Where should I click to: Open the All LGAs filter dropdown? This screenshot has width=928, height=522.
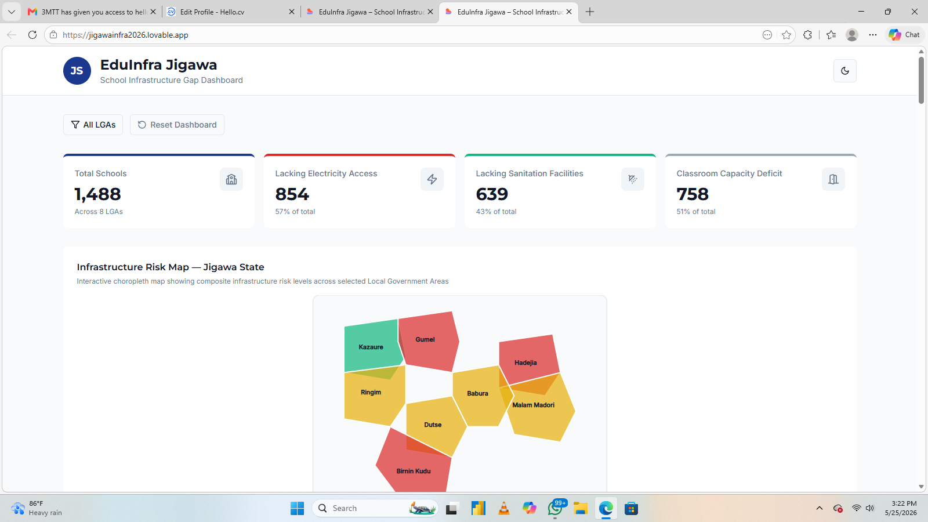pos(93,125)
